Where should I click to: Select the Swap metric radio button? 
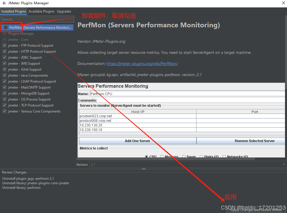(184, 156)
